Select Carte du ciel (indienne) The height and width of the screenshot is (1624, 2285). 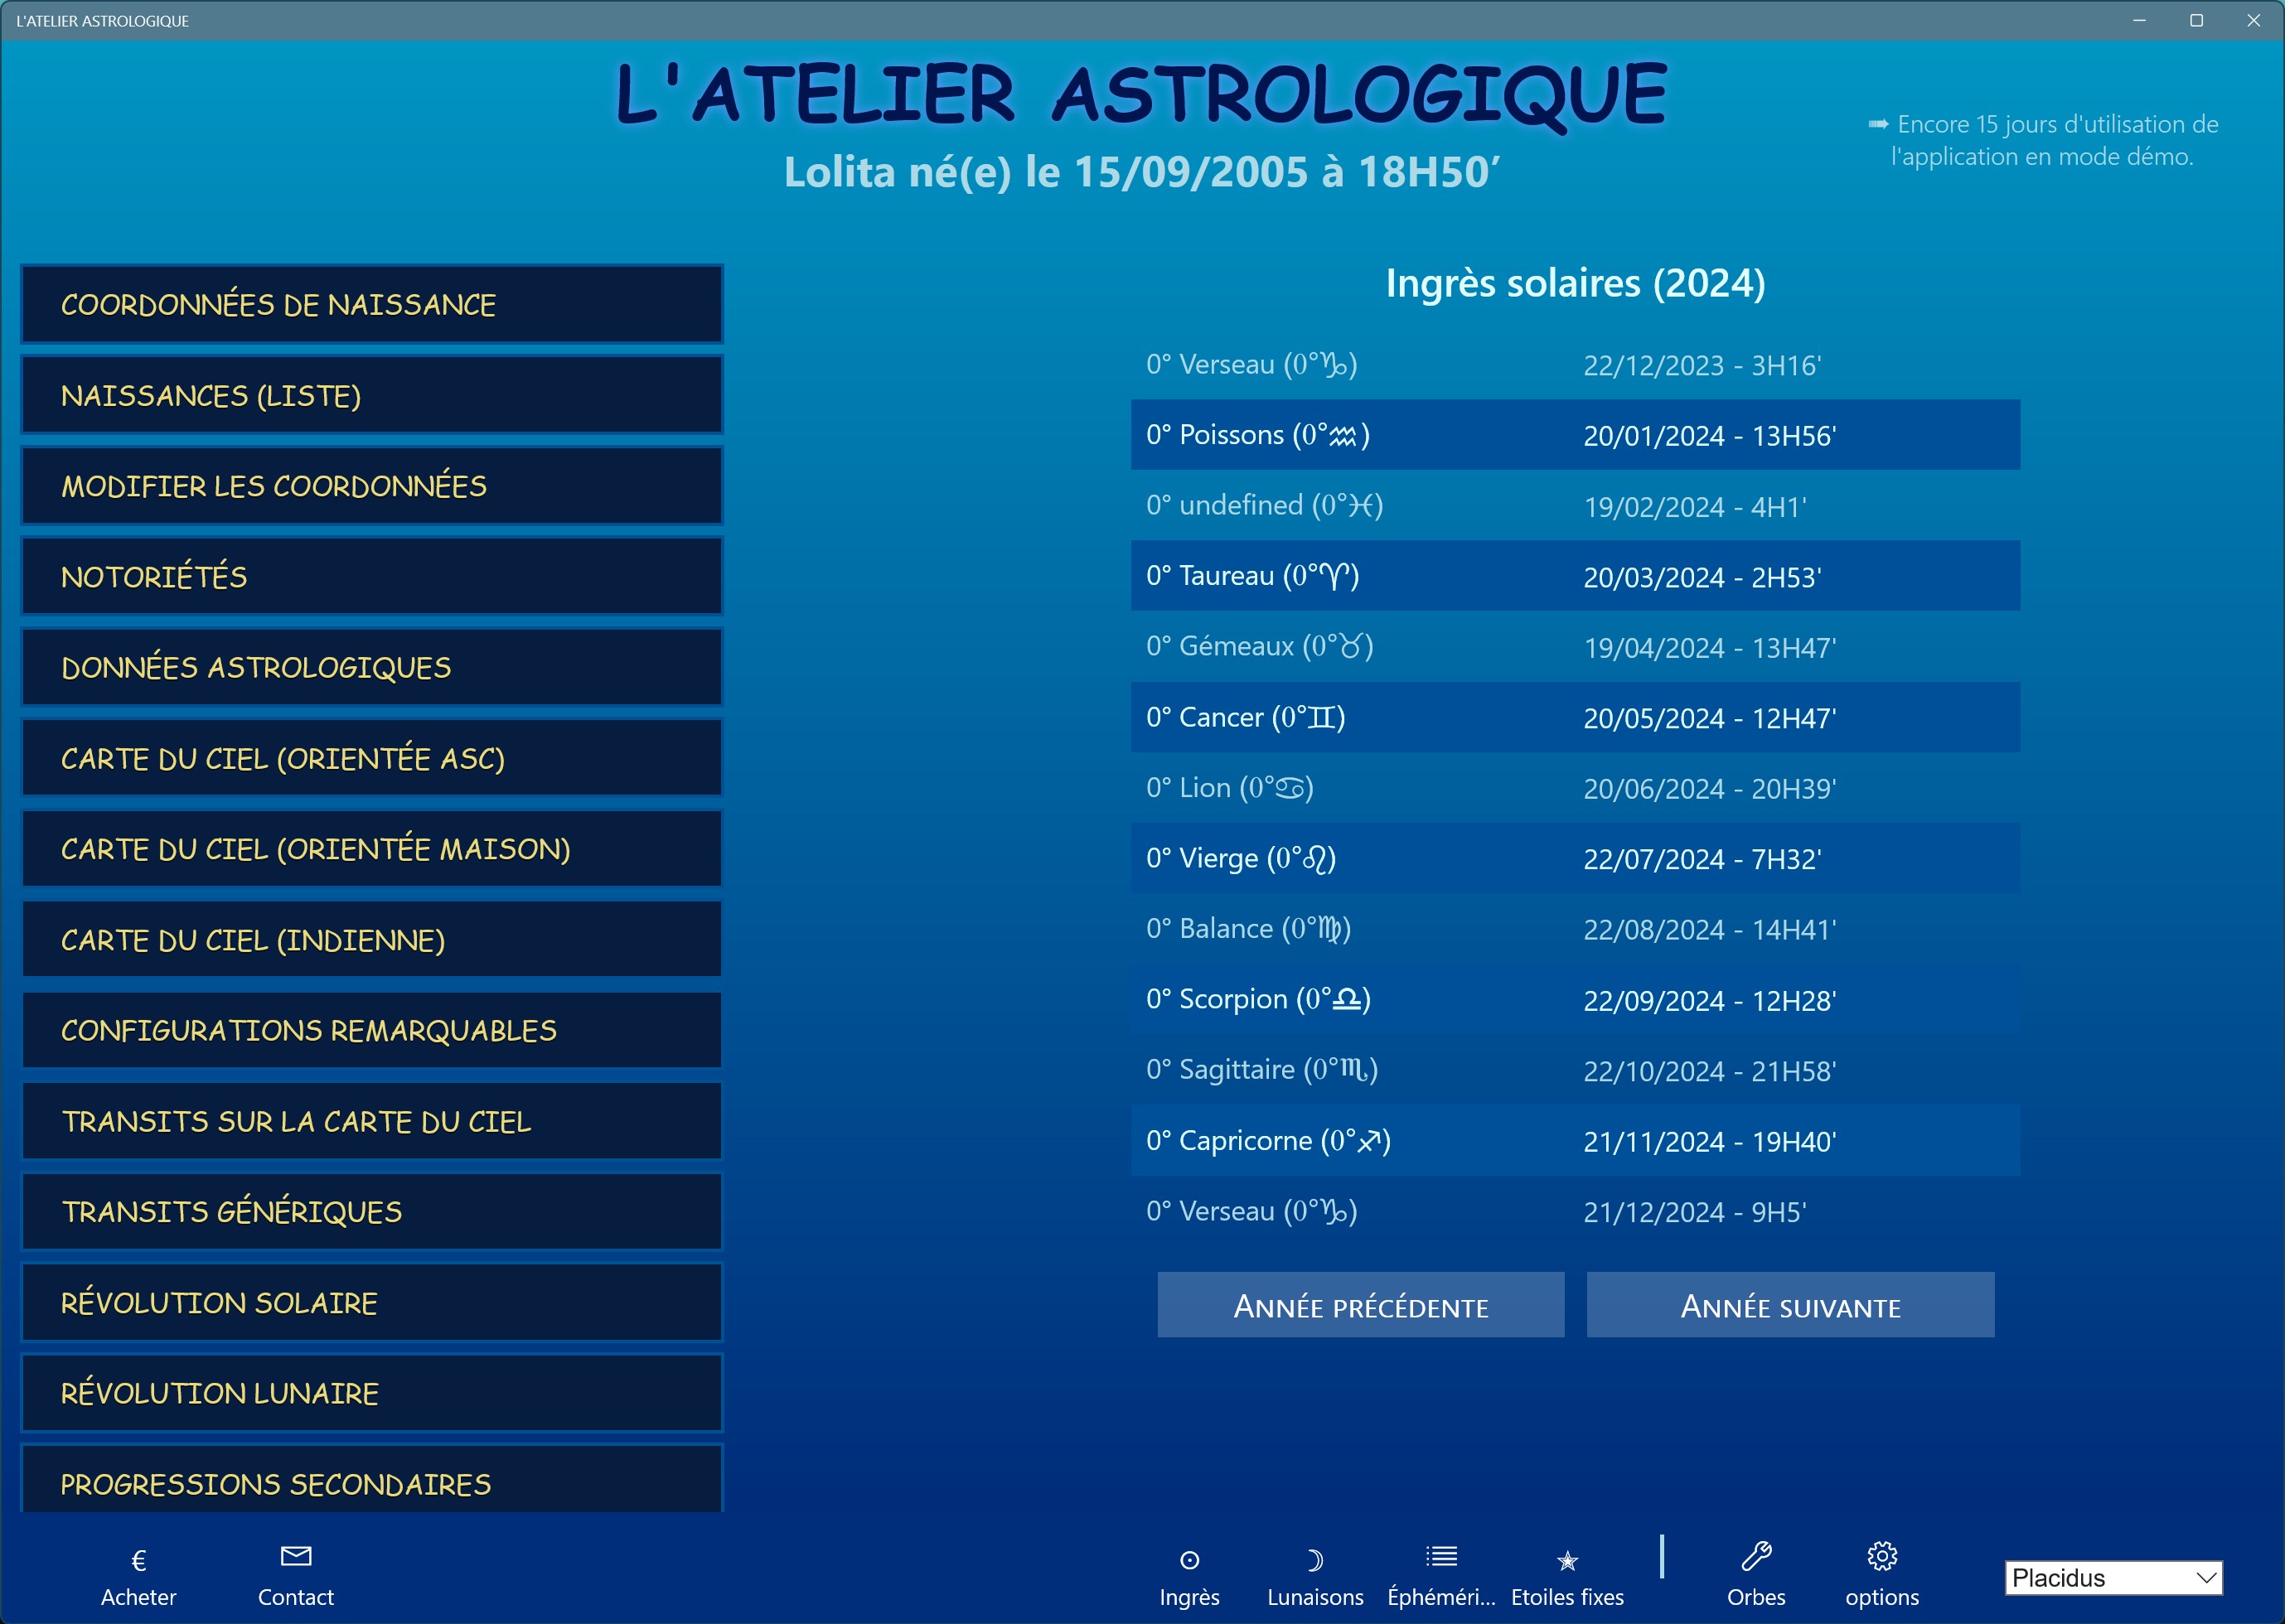371,939
